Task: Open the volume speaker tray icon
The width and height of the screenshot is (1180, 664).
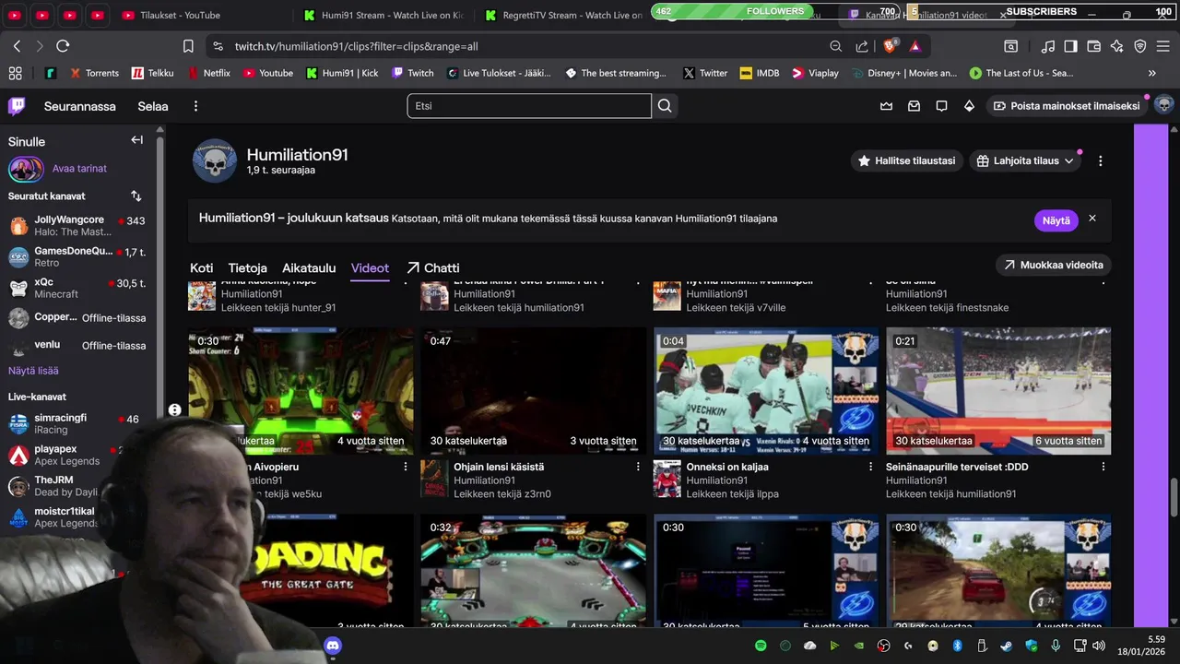Action: pyautogui.click(x=1098, y=646)
